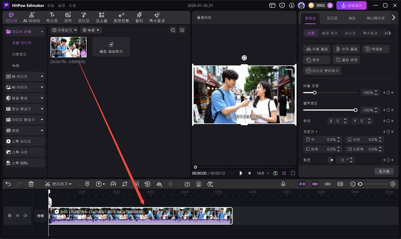Click the AI로 생성하기 card

111,47
